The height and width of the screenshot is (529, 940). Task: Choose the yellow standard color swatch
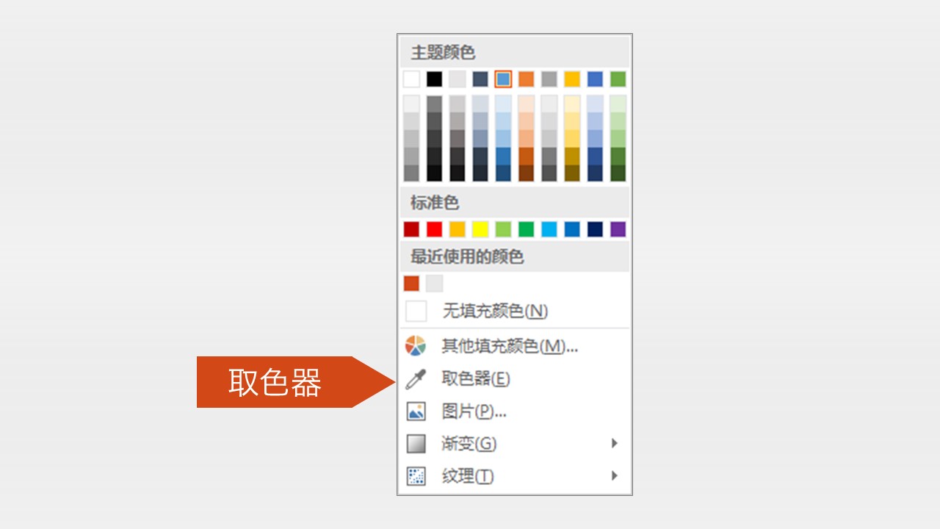pyautogui.click(x=480, y=229)
